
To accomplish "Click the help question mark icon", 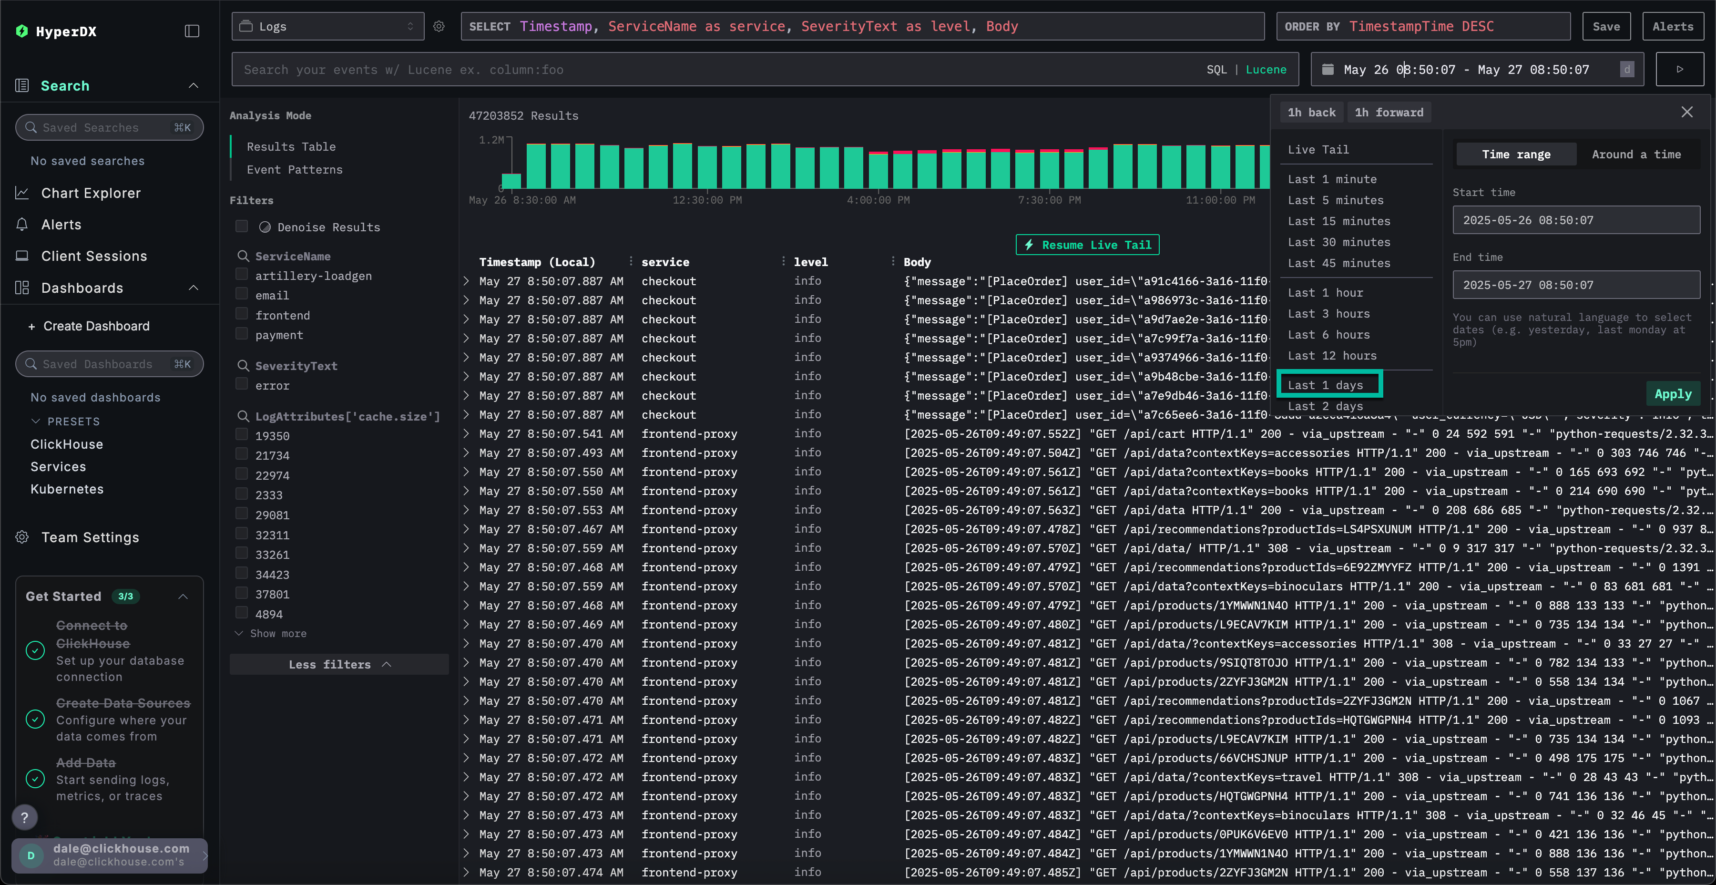I will coord(25,817).
